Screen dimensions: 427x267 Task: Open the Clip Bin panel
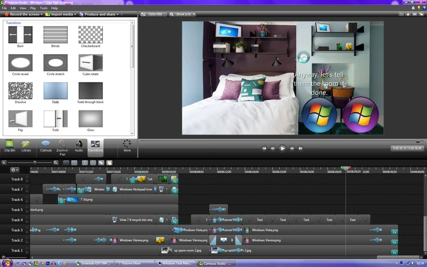10,146
